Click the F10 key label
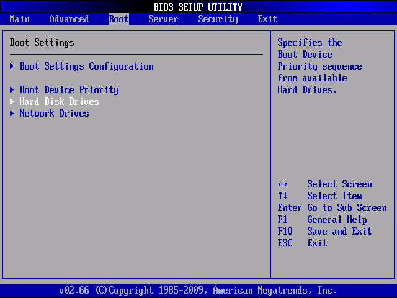Screen dimensions: 397x298 pos(285,231)
